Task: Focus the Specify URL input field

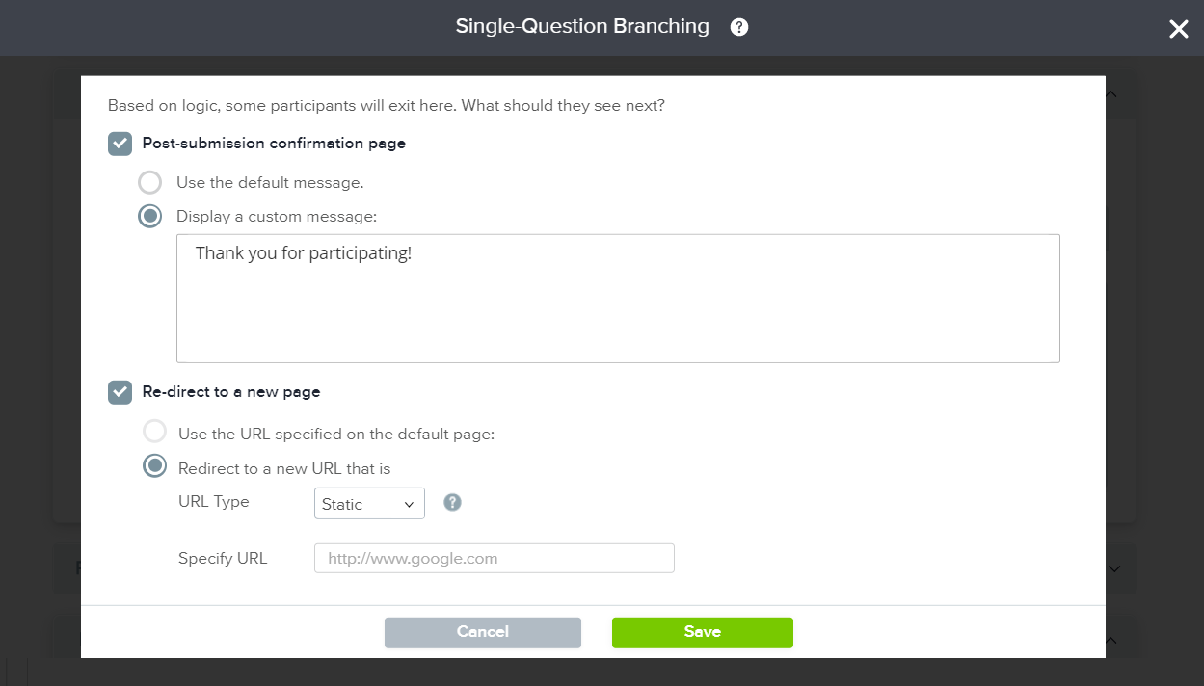Action: tap(494, 558)
